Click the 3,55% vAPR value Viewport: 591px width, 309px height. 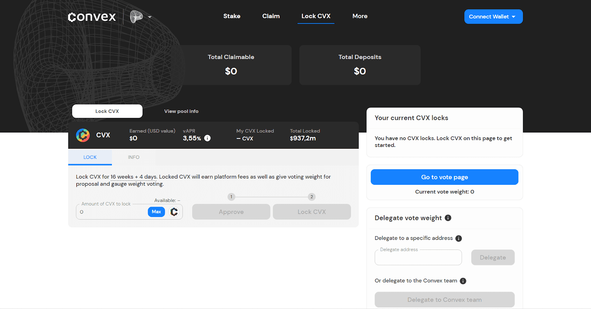tap(192, 138)
